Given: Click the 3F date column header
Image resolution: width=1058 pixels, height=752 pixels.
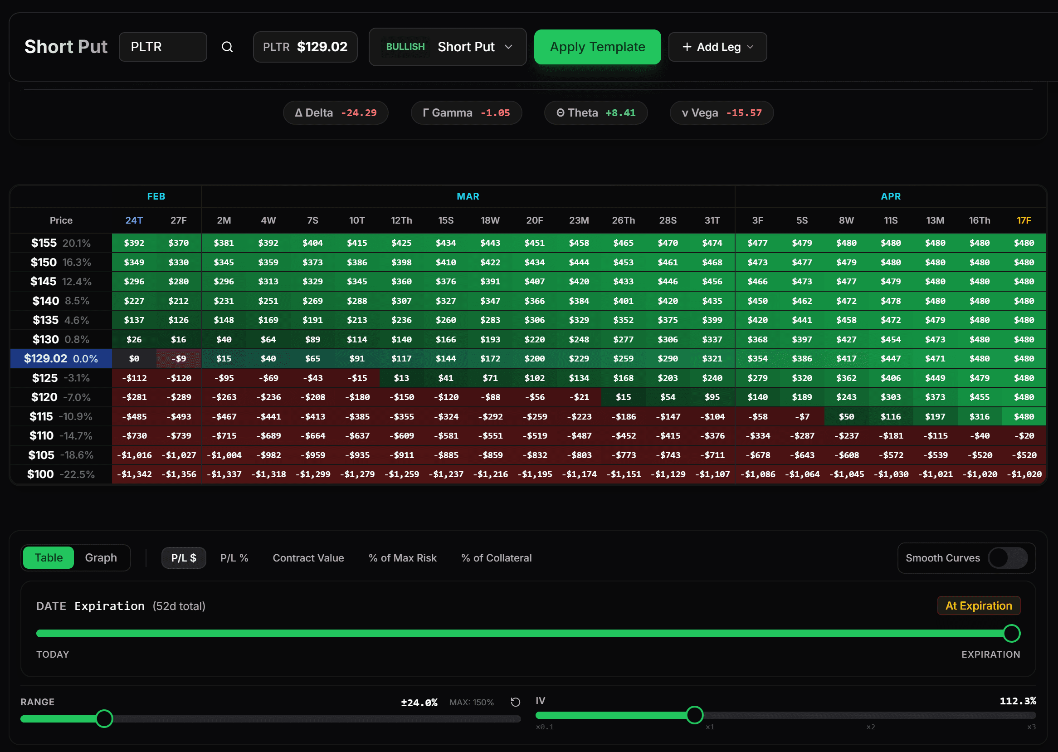Looking at the screenshot, I should [x=757, y=220].
